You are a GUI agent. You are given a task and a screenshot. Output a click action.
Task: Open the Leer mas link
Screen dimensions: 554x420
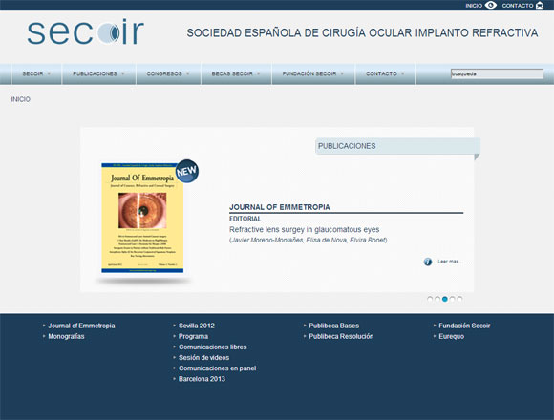point(451,262)
